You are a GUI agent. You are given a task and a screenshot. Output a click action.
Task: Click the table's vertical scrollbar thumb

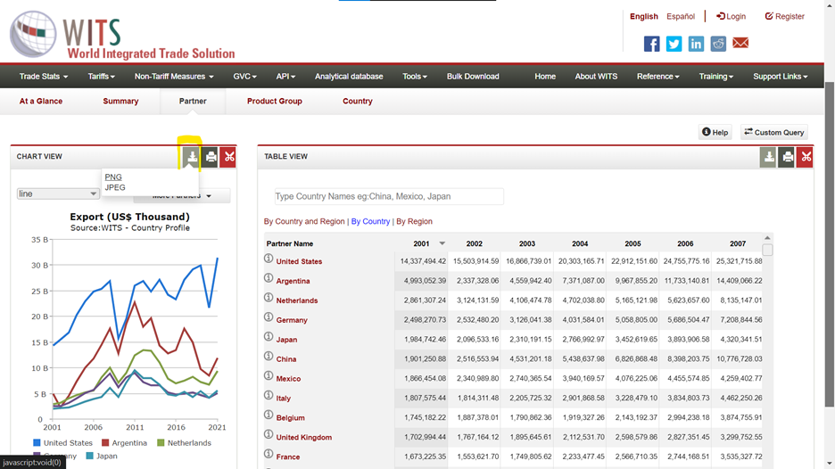tap(767, 250)
